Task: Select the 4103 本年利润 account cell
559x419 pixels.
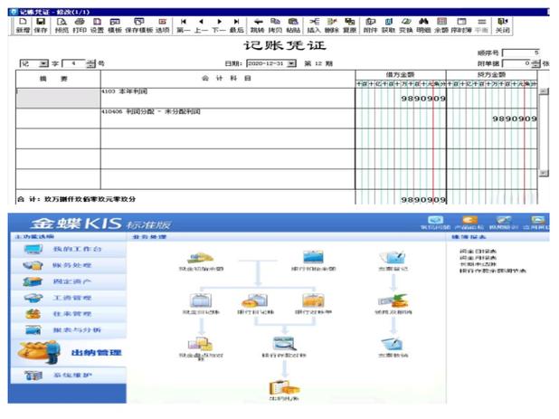Action: (228, 98)
